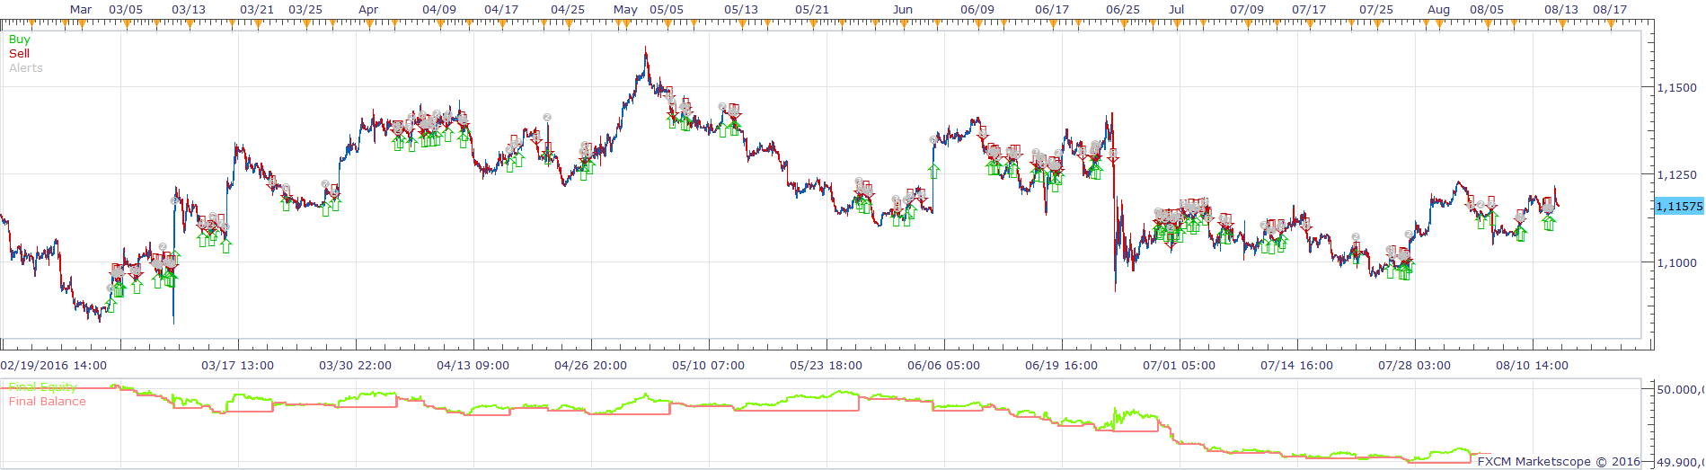Click the 05/05 top date label
Viewport: 1706px width, 470px height.
pos(667,10)
